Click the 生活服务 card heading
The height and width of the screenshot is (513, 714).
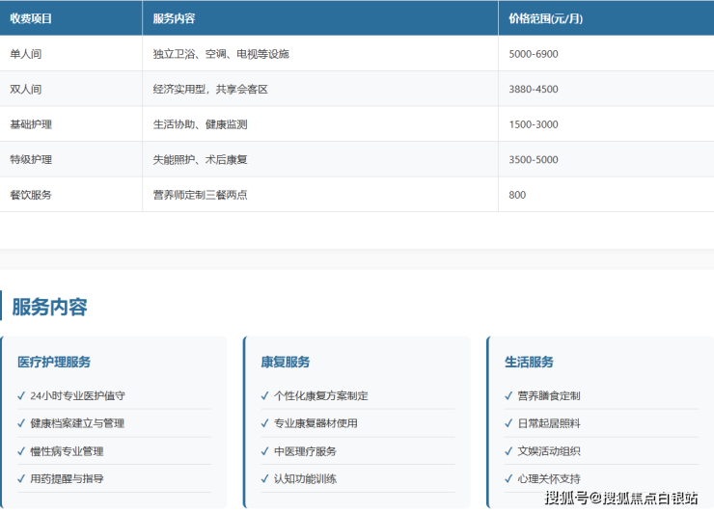[x=529, y=363]
